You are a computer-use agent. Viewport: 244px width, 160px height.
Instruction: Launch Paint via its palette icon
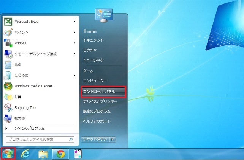[8, 32]
